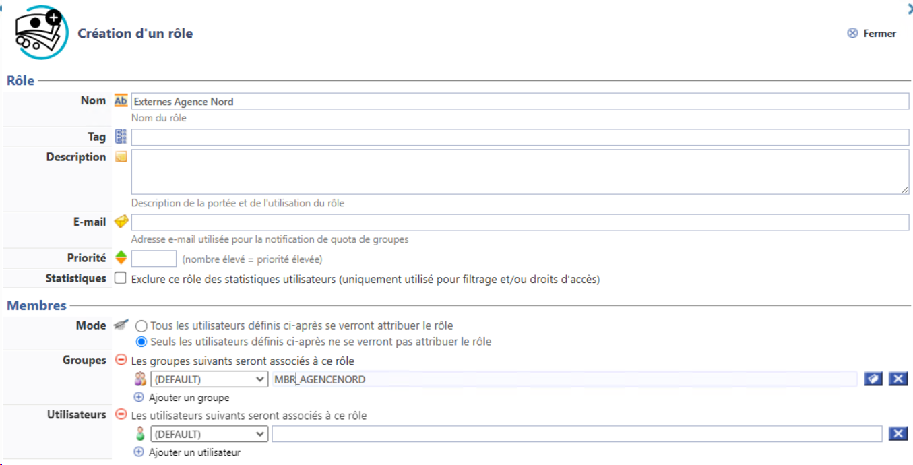Click the edit icon for MBR_AGENCENORD group
This screenshot has height=465, width=913.
tap(873, 379)
